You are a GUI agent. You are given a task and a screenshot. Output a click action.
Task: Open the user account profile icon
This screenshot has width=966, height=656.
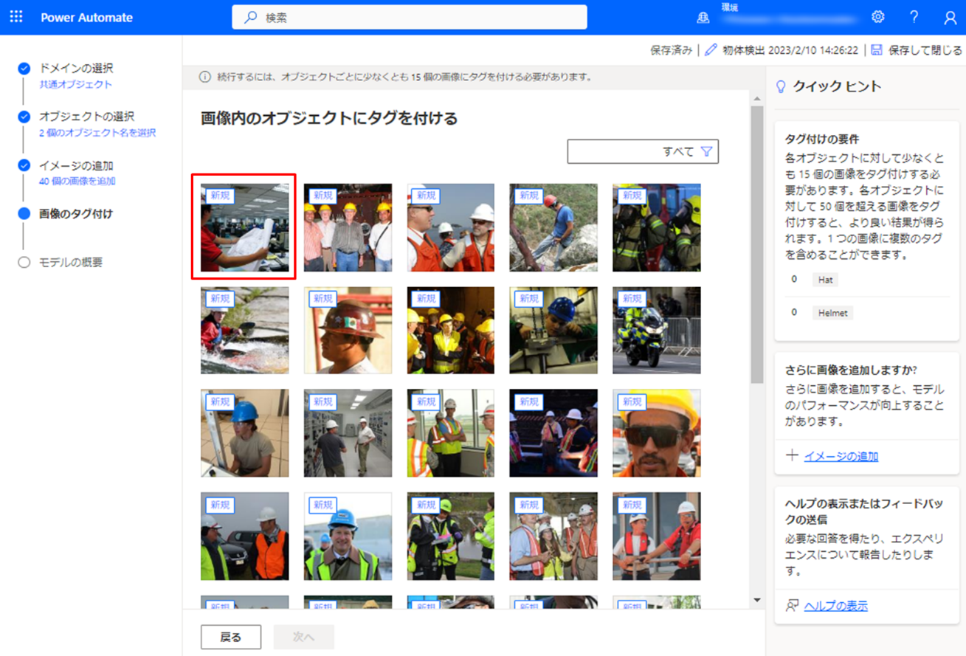tap(950, 17)
